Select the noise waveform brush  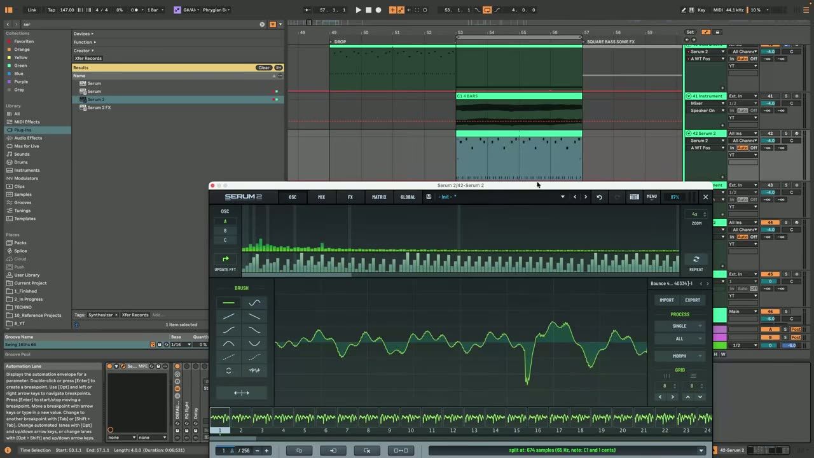(254, 370)
